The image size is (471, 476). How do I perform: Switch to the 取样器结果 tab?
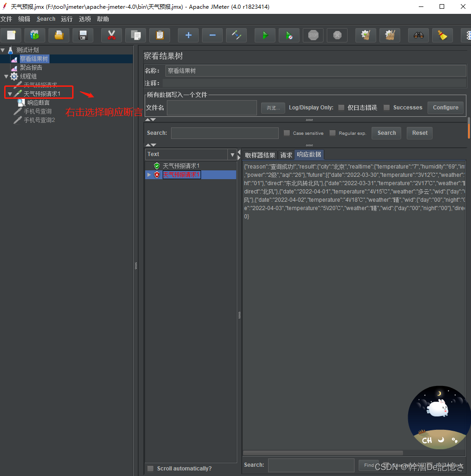tap(260, 155)
